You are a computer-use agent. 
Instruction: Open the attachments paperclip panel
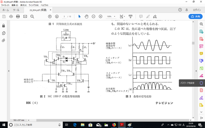[x=3, y=40]
